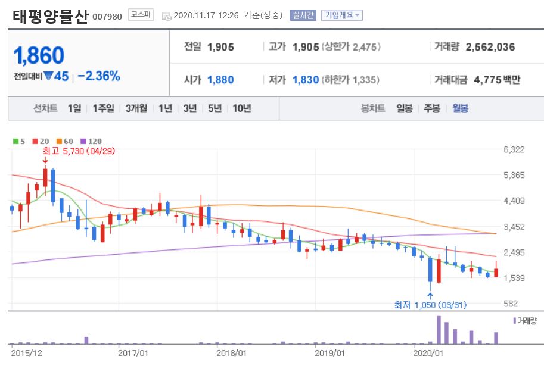Click the -2.36% change rate
This screenshot has width=544, height=366.
click(99, 76)
